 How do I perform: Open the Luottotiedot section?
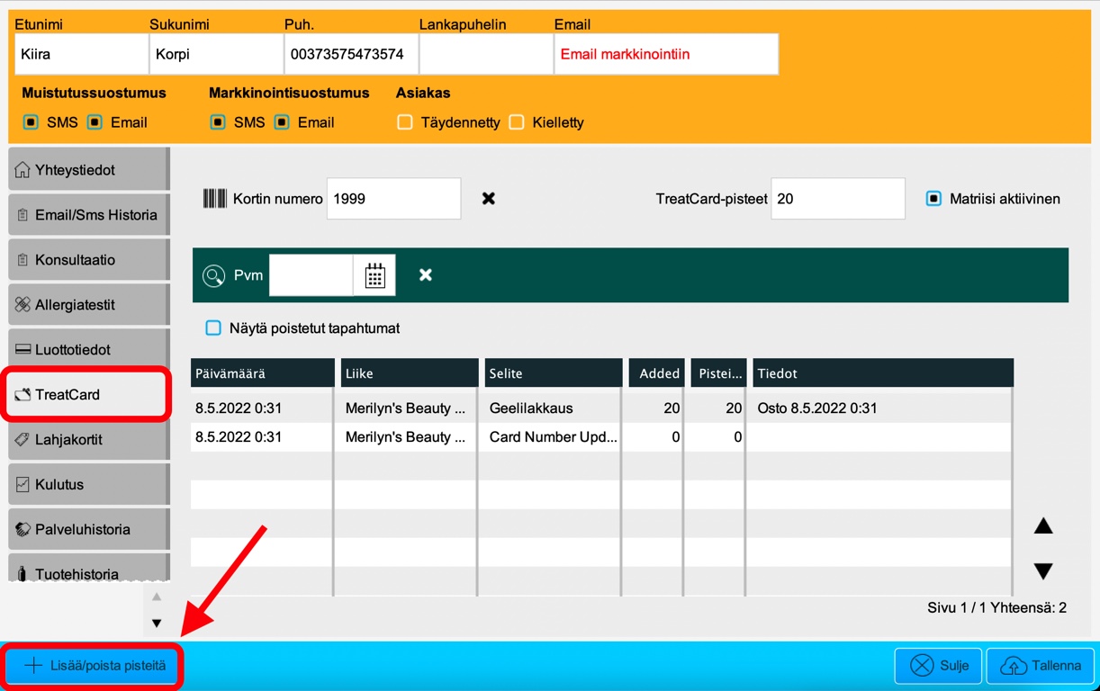click(x=88, y=349)
